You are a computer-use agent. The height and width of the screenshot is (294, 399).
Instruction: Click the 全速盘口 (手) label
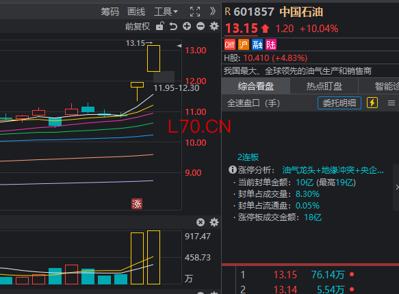253,103
